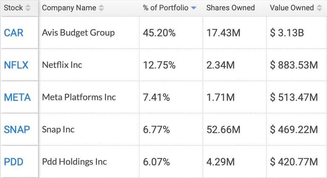Open the NFLX stock link
The height and width of the screenshot is (178, 327).
(16, 65)
